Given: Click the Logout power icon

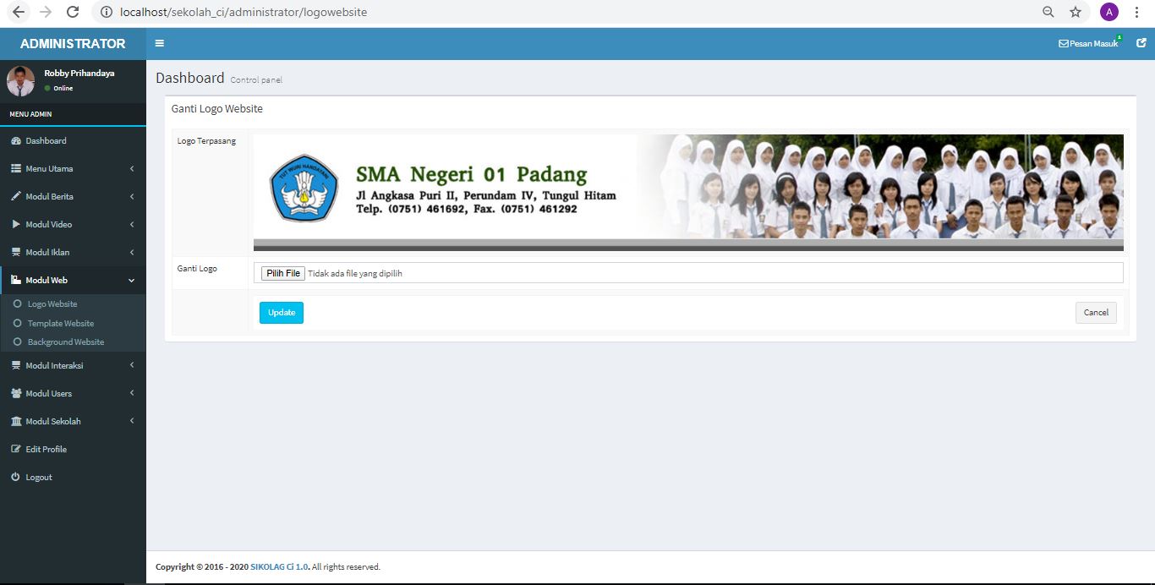Looking at the screenshot, I should (x=17, y=477).
